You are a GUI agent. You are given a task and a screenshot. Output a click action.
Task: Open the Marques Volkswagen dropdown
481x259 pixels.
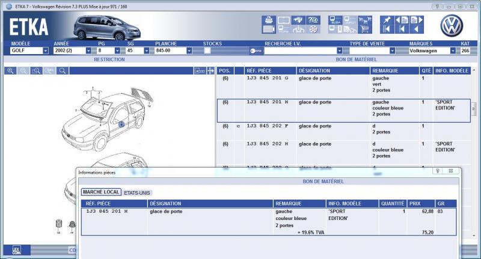pyautogui.click(x=453, y=50)
